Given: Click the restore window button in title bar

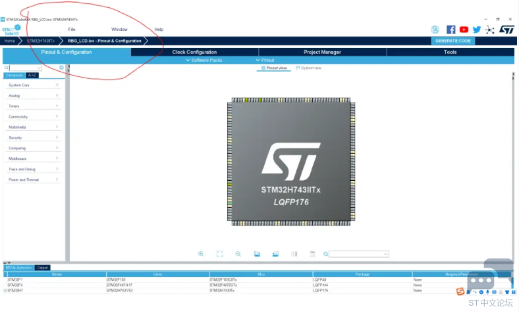Looking at the screenshot, I should [x=498, y=19].
